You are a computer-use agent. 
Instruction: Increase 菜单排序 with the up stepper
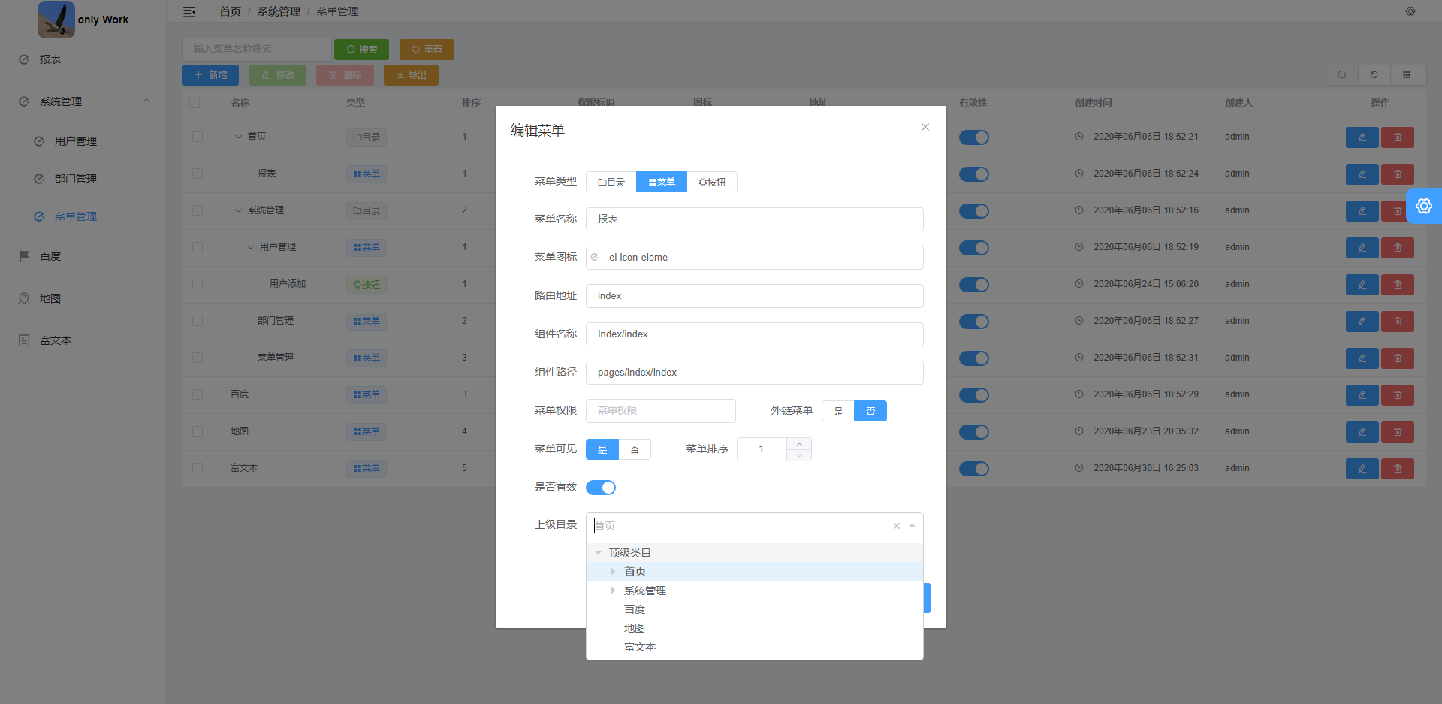point(799,444)
